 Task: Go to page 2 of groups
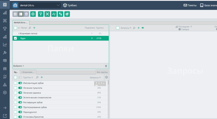[99, 83]
